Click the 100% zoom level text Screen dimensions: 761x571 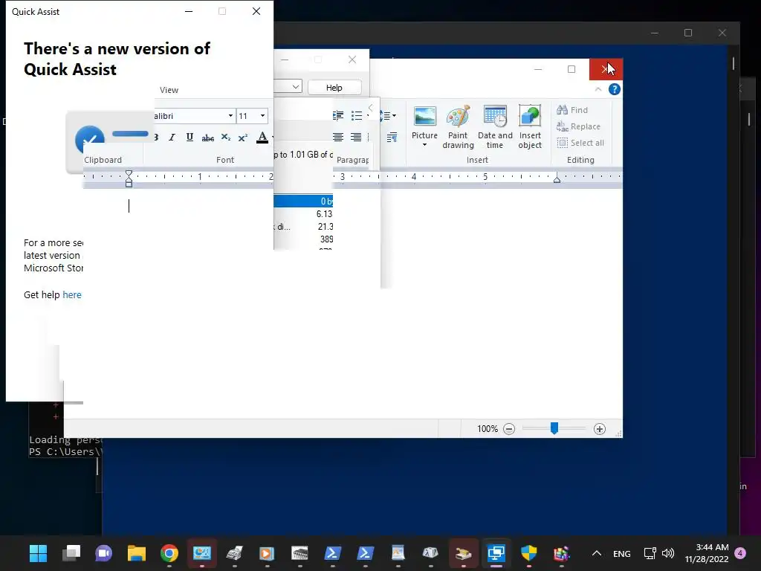(488, 429)
